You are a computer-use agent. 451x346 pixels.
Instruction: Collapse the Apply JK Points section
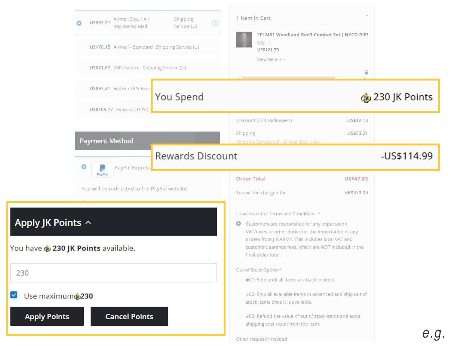pos(88,223)
